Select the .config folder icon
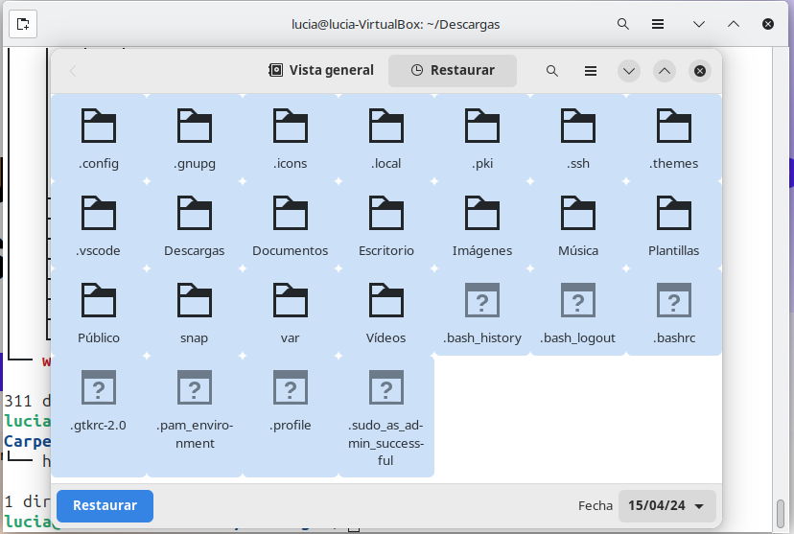 99,126
